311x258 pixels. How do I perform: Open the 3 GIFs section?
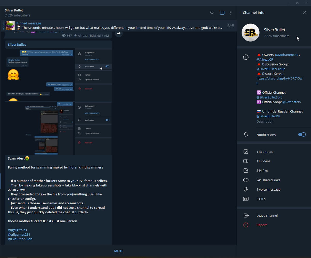[274, 199]
